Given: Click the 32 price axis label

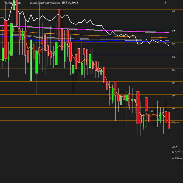Looking at the screenshot, I should 173,70.
